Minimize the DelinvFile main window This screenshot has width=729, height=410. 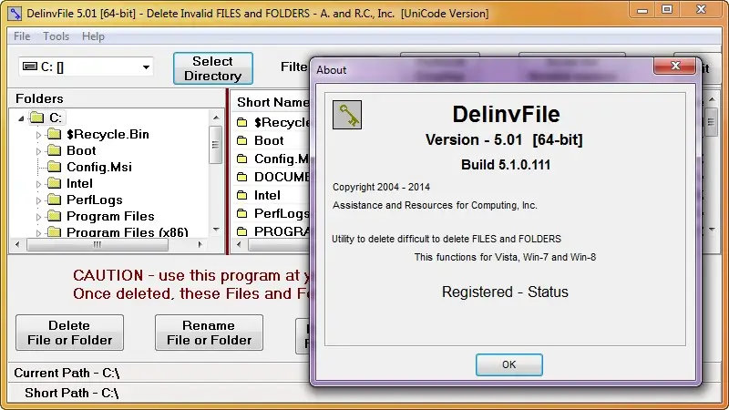coord(642,10)
